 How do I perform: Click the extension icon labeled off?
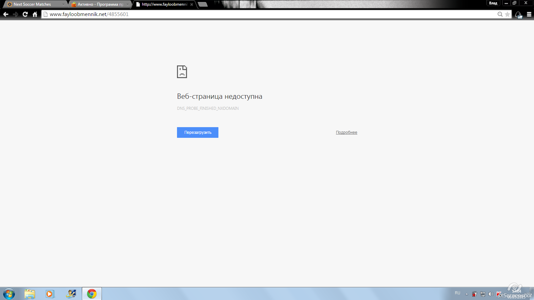pyautogui.click(x=519, y=15)
